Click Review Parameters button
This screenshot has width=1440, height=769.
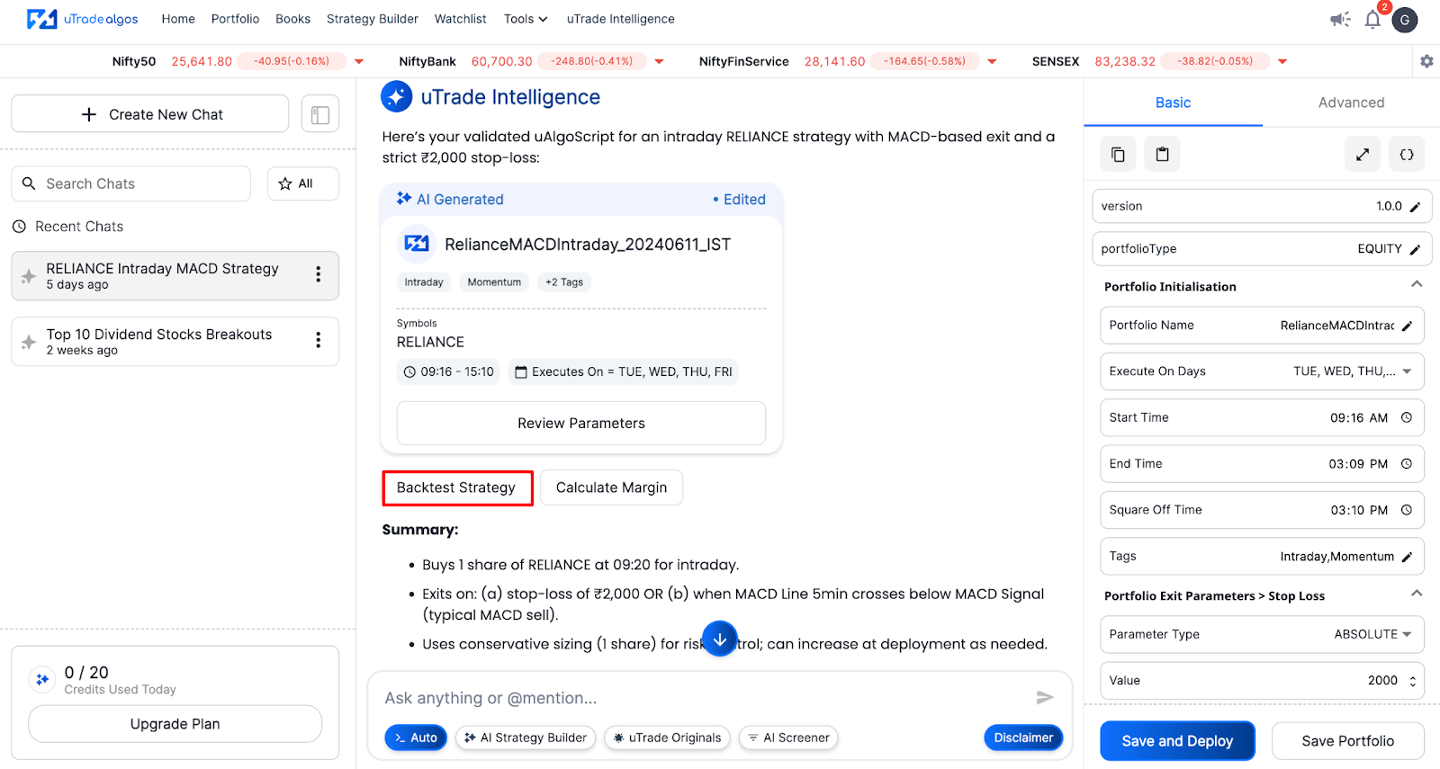click(x=581, y=424)
